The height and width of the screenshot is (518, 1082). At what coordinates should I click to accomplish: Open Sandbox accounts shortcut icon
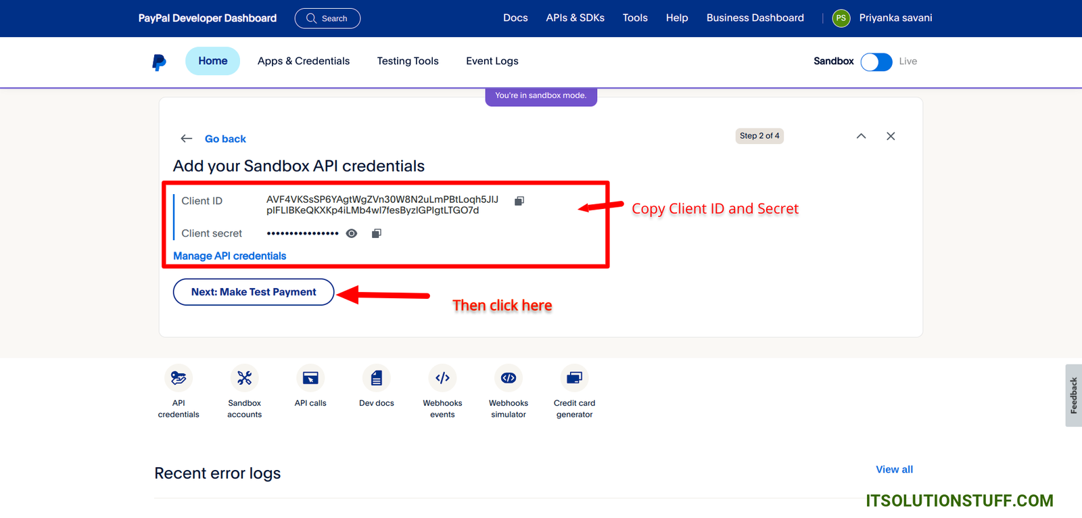244,378
